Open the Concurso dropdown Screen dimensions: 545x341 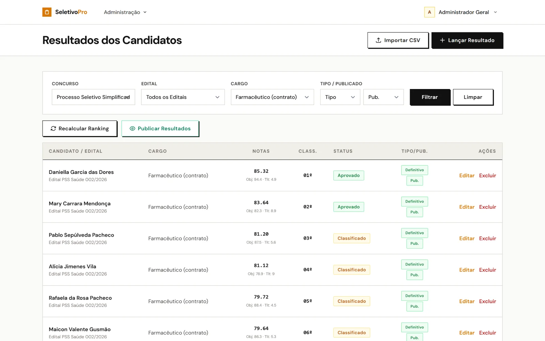coord(93,97)
